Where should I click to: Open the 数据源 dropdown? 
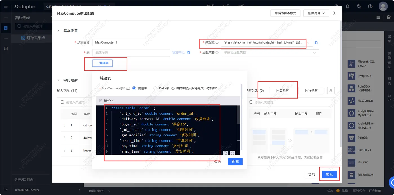click(x=267, y=42)
